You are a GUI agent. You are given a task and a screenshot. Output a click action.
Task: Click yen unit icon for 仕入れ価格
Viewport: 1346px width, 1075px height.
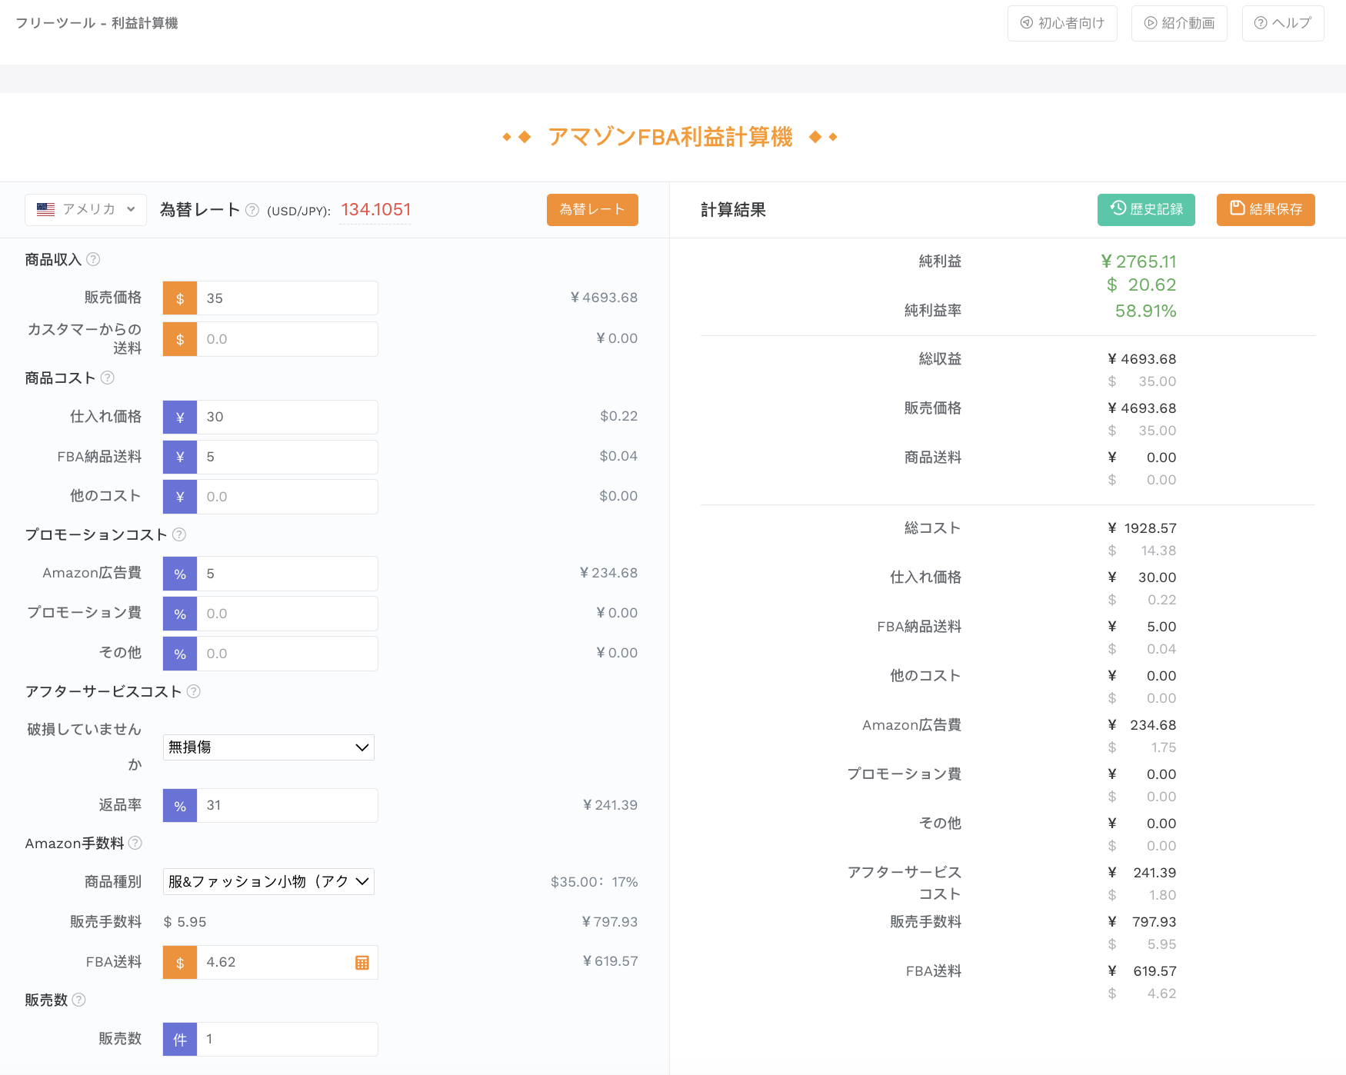click(x=180, y=417)
